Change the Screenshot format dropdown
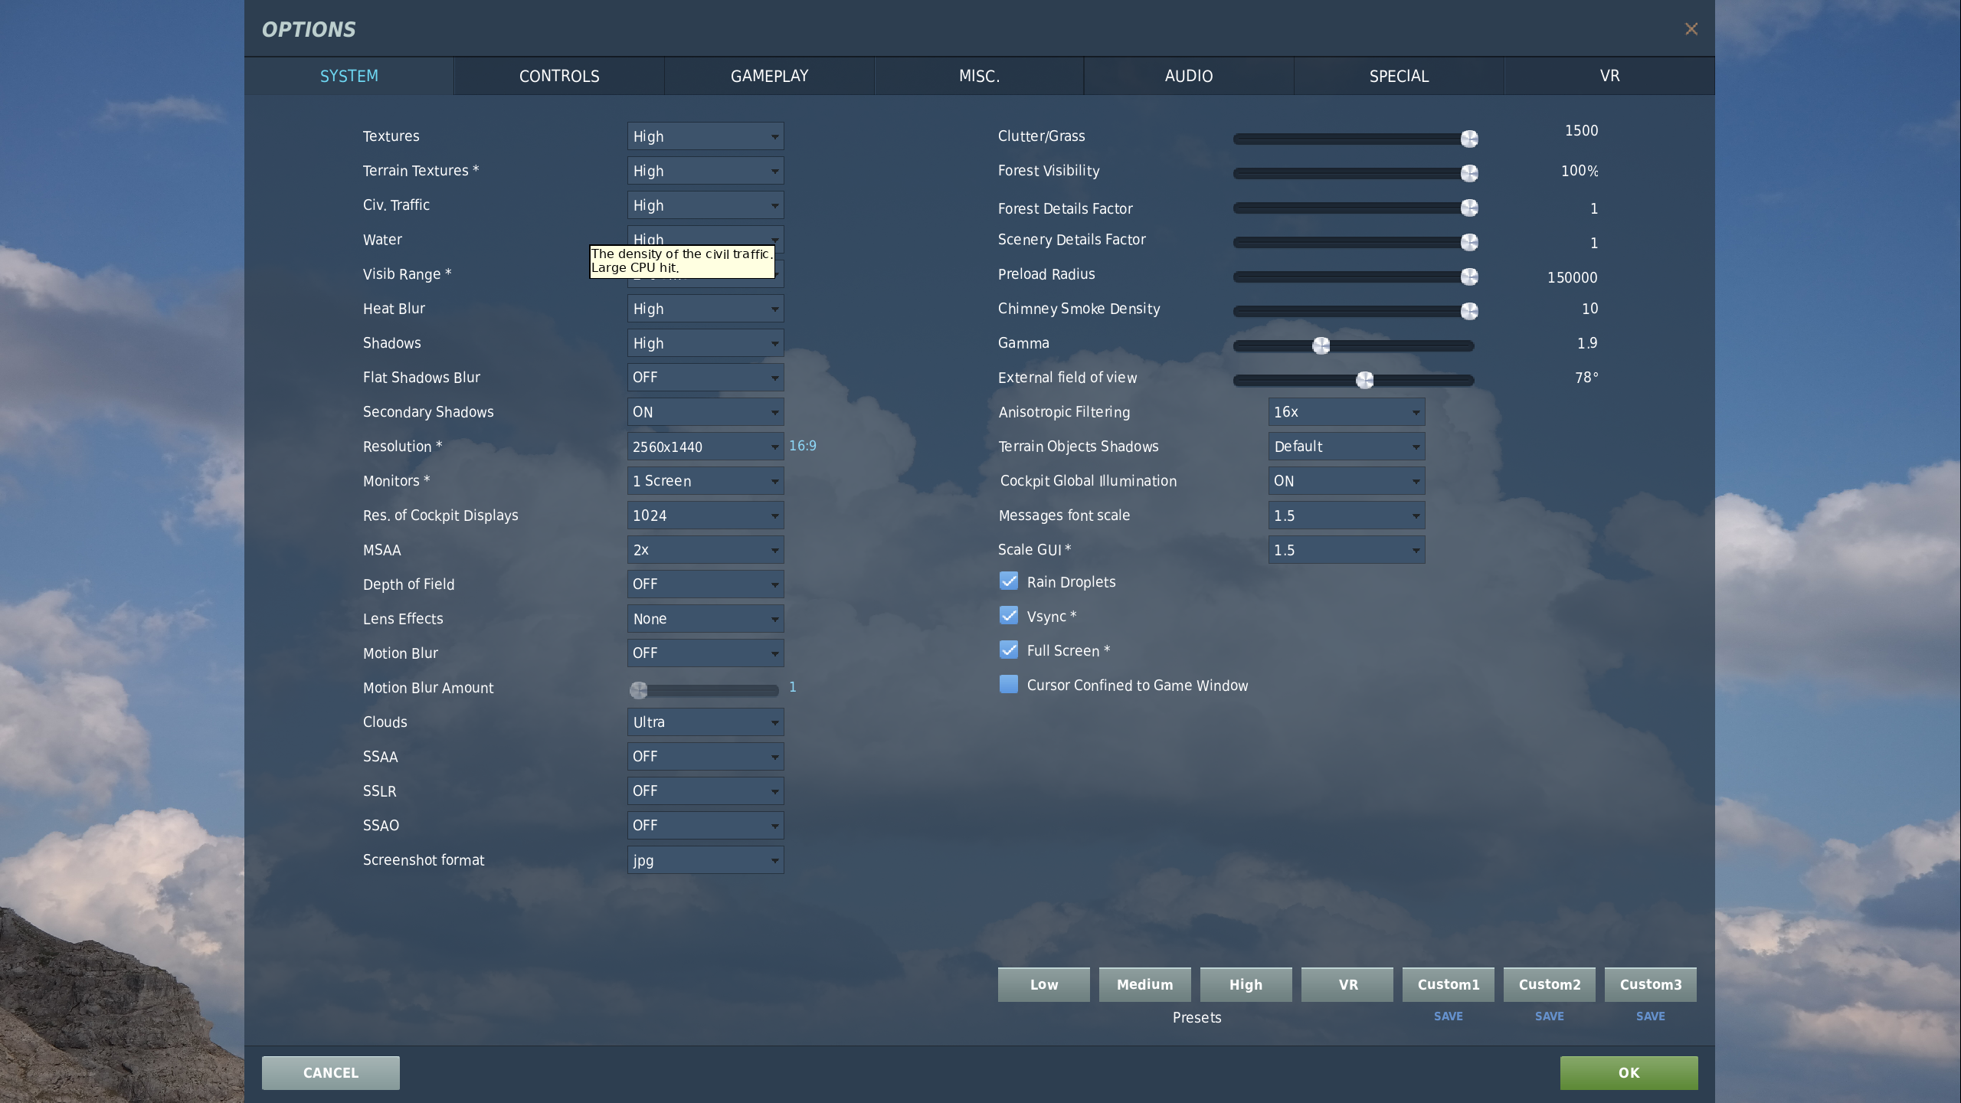 (x=706, y=860)
